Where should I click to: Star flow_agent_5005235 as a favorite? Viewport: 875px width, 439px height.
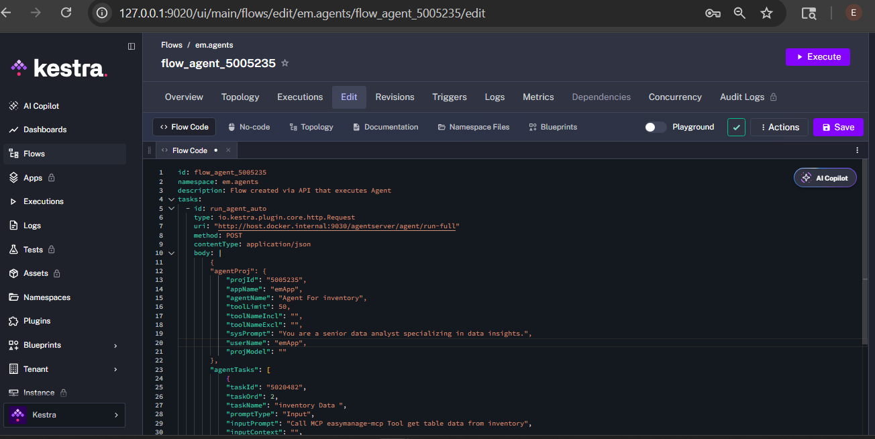click(285, 63)
